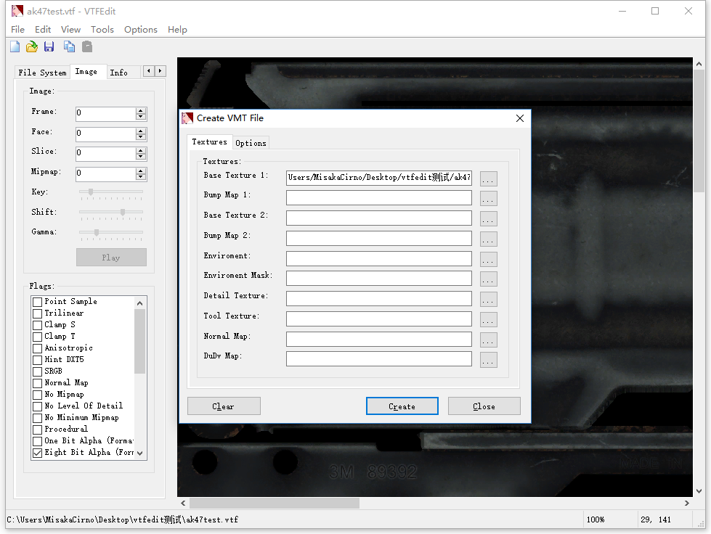Viewport: 711px width, 534px height.
Task: Click the Paste clipboard icon
Action: pyautogui.click(x=87, y=46)
